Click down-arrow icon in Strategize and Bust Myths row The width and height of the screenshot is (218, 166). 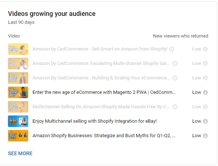[205, 136]
